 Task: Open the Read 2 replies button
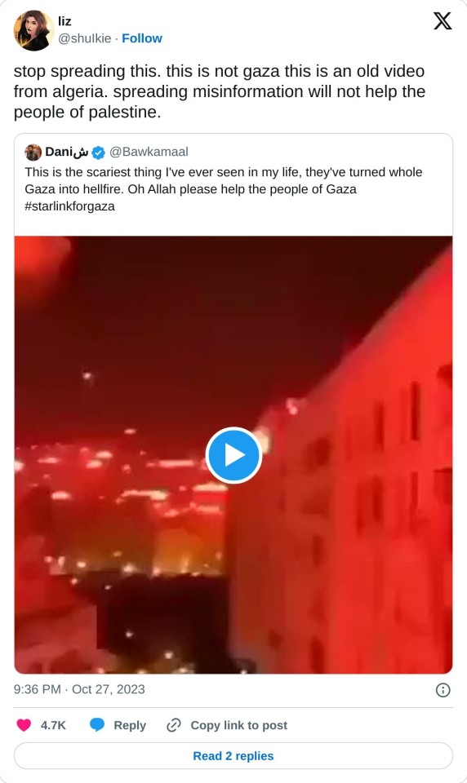pyautogui.click(x=233, y=756)
